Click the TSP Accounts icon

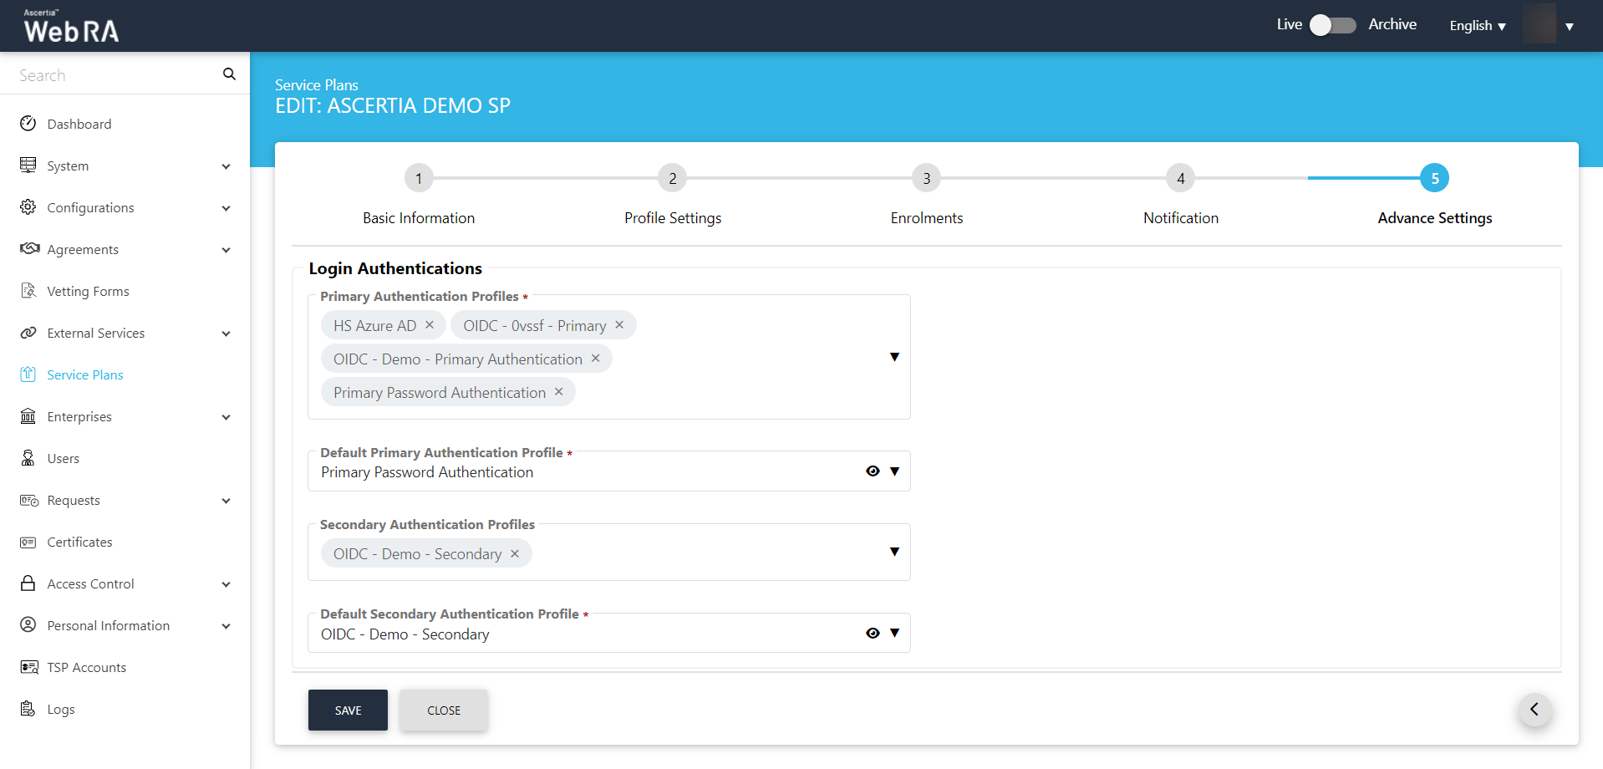click(x=28, y=667)
